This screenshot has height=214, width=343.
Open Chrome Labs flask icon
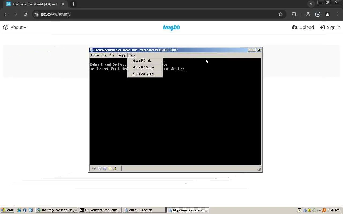[308, 14]
